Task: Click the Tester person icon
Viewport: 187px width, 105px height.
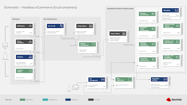Action: coord(69,87)
